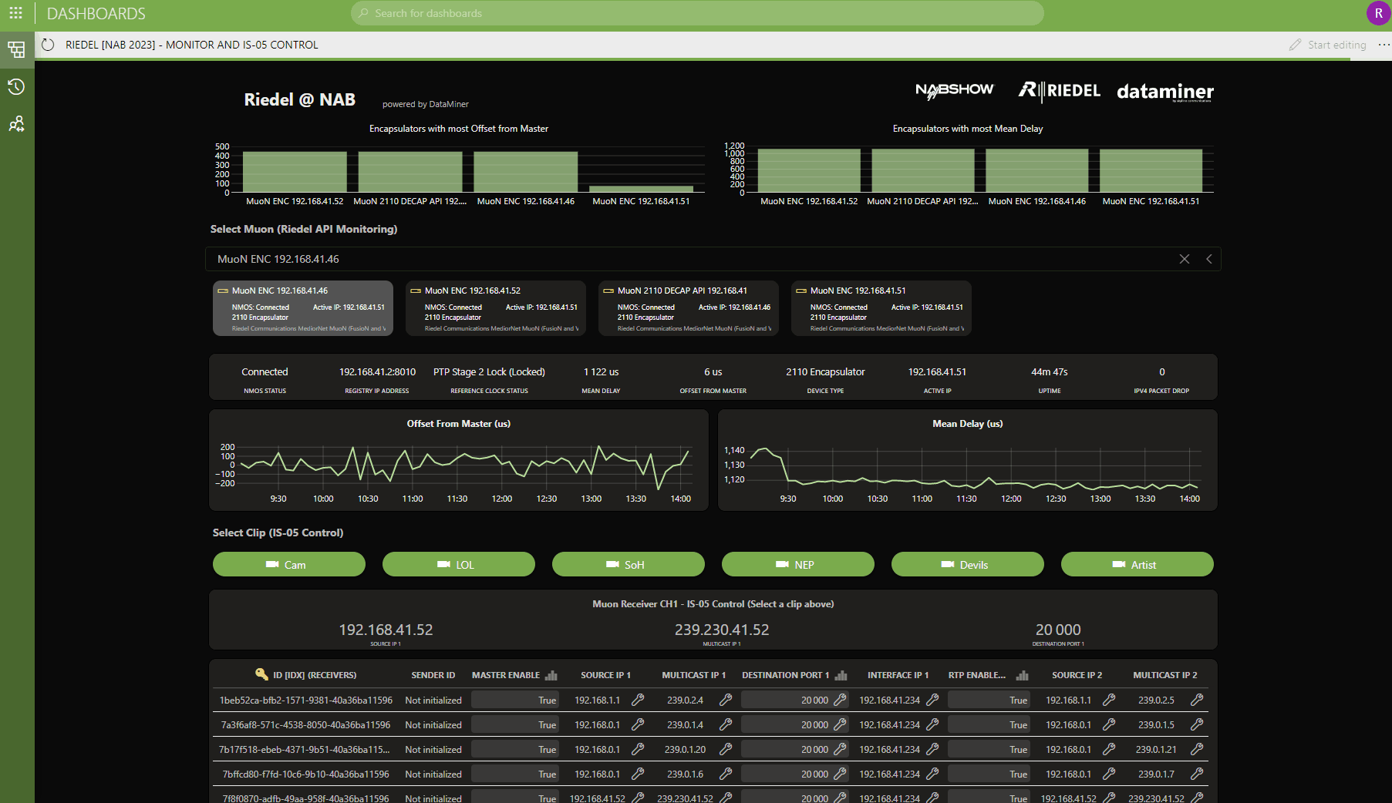Select the MuoN ENC 192.168.41.51 card
Viewport: 1392px width, 803px height.
coord(881,308)
